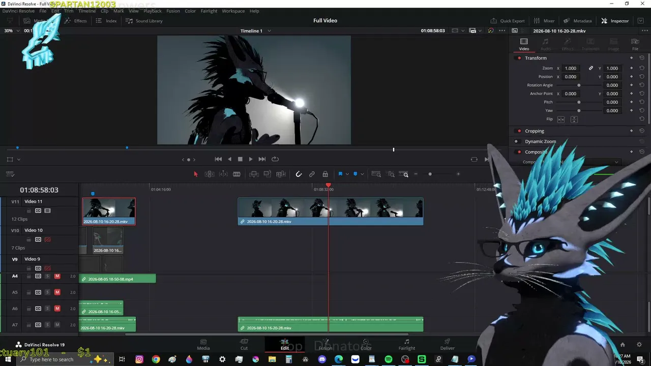Add a blue flag to clip
The image size is (651, 366).
coord(340,174)
